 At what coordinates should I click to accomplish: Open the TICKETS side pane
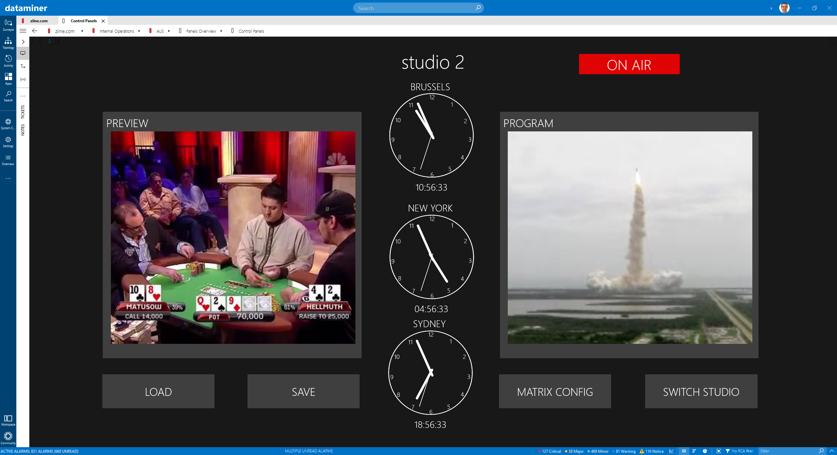23,112
